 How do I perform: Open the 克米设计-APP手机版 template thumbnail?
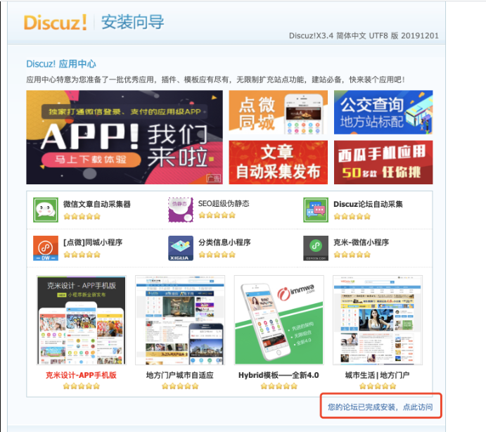pyautogui.click(x=81, y=320)
